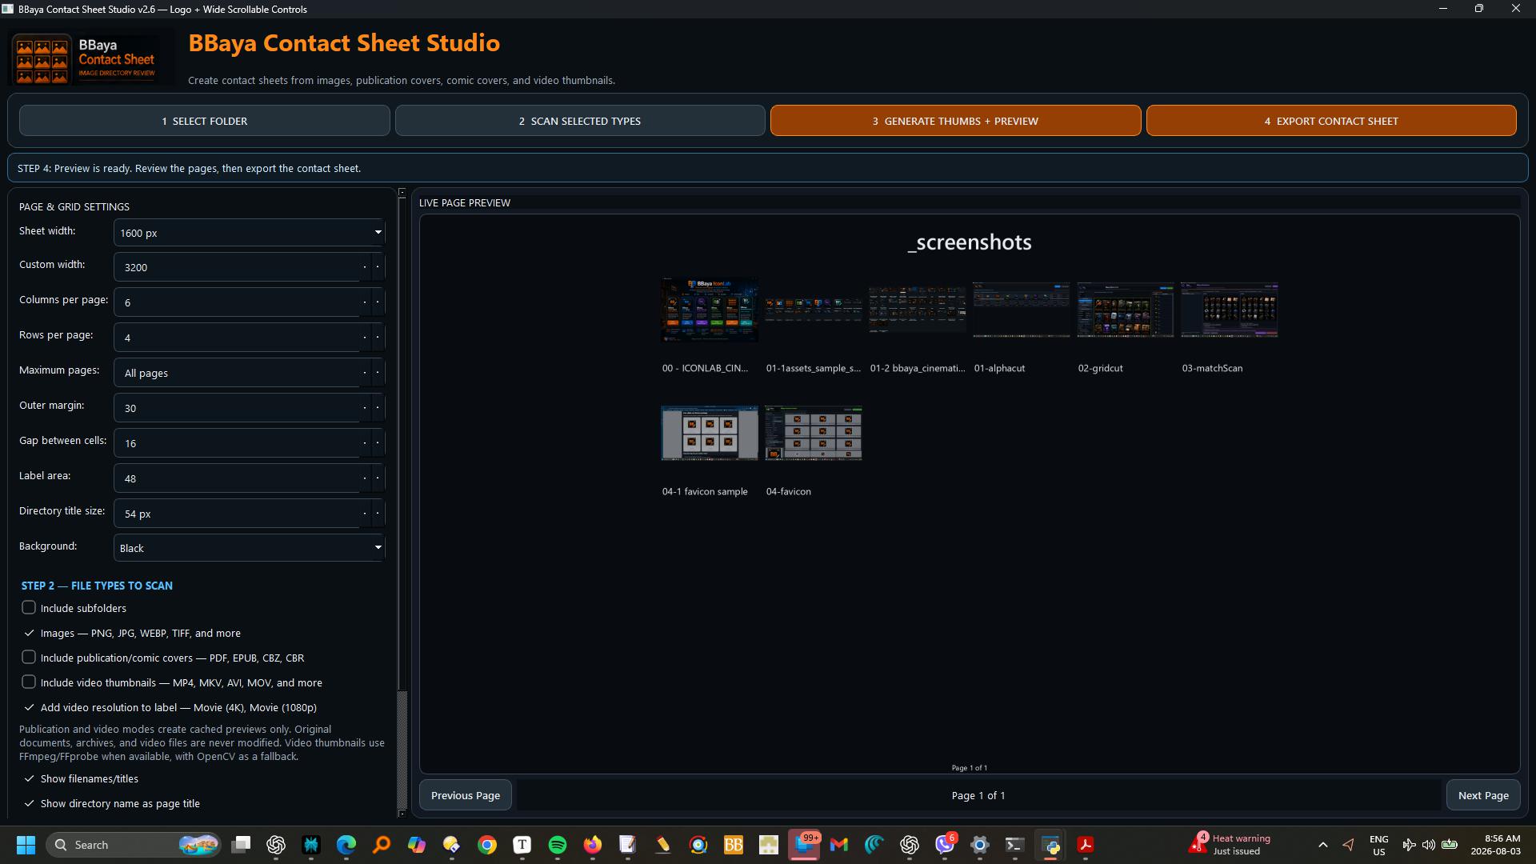Enable the Include subfolders checkbox
This screenshot has height=864, width=1536.
coord(29,608)
